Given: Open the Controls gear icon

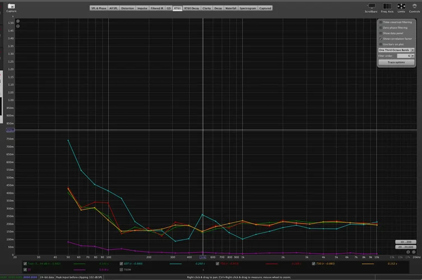Looking at the screenshot, I should point(414,6).
